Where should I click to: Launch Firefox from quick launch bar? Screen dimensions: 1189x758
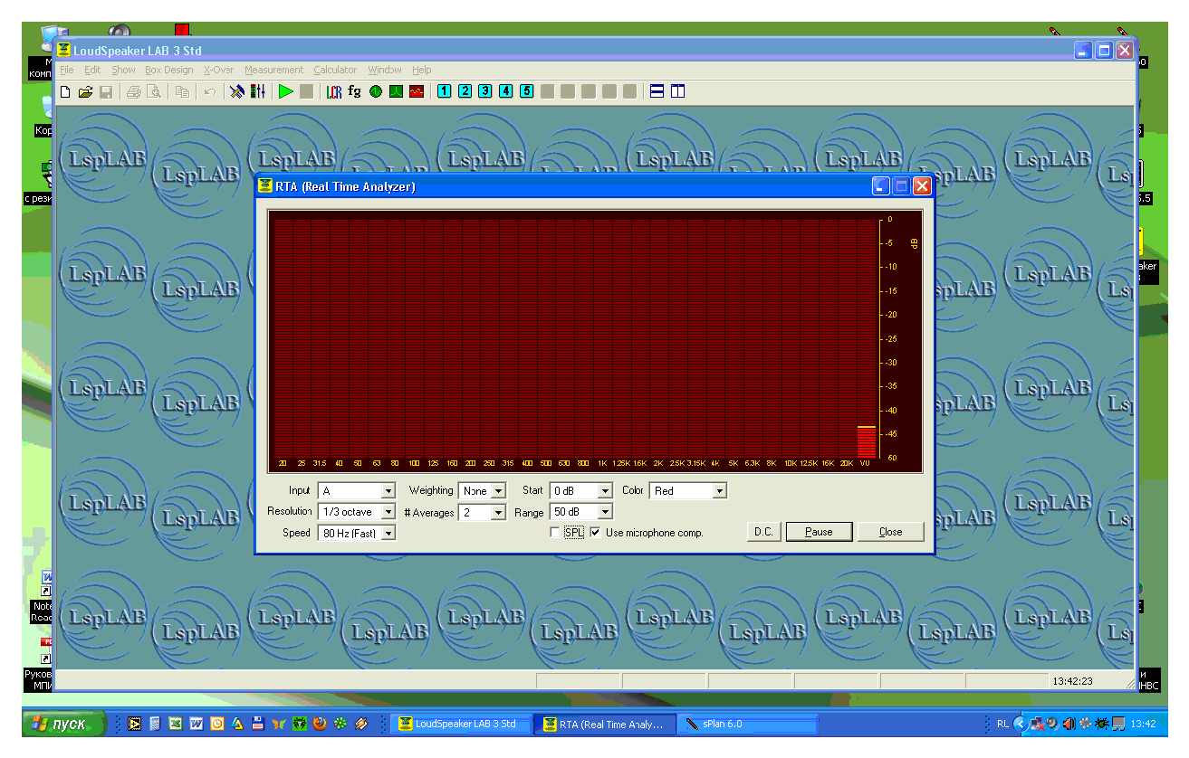[x=320, y=724]
